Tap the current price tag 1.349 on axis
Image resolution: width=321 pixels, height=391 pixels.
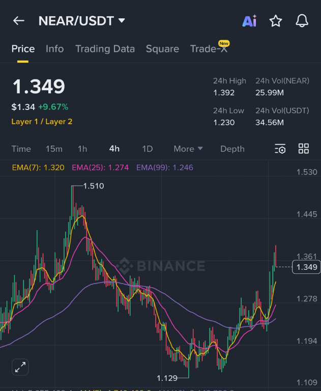(306, 267)
